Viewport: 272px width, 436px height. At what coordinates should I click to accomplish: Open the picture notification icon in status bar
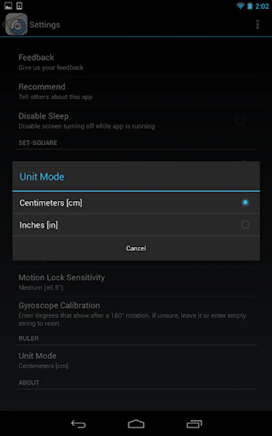coord(8,5)
